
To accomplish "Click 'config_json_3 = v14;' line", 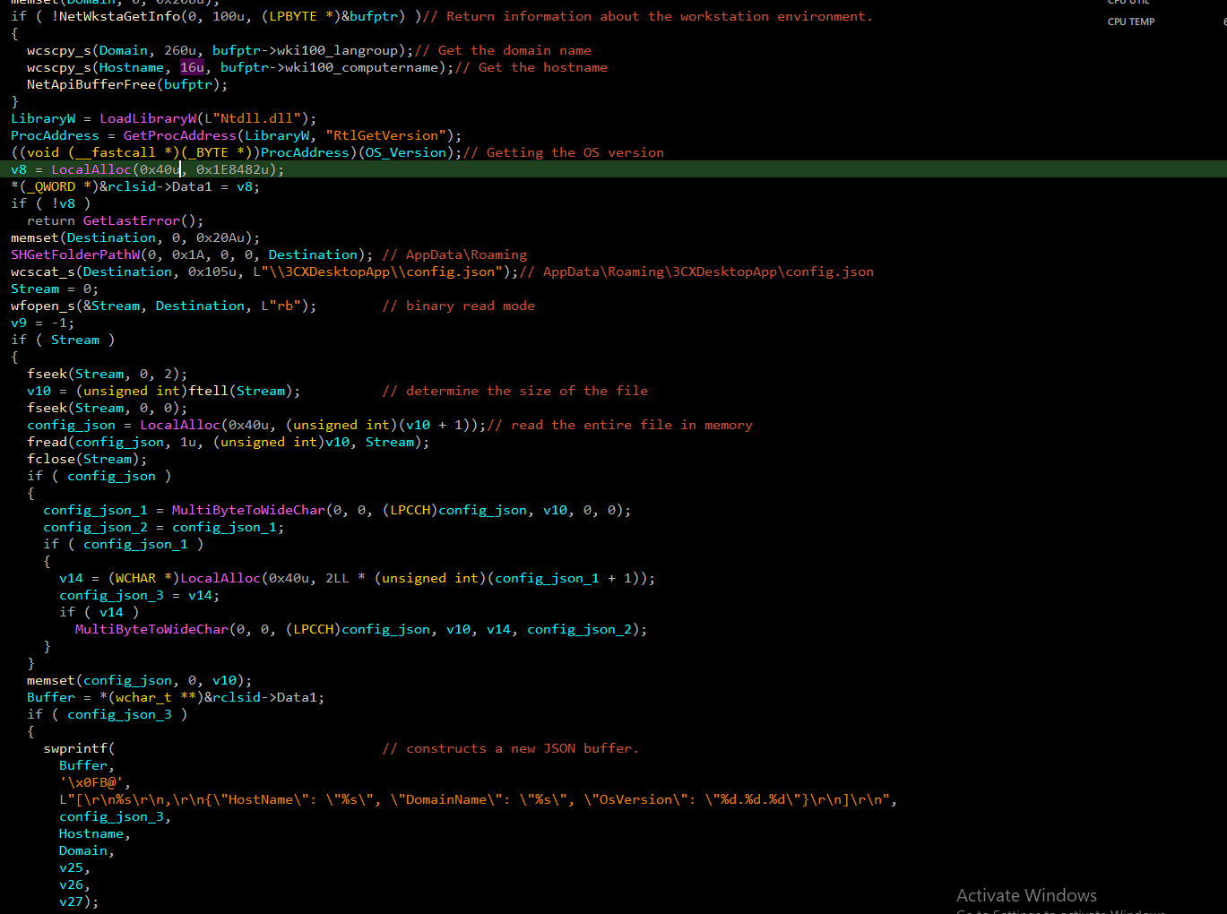I will point(140,595).
